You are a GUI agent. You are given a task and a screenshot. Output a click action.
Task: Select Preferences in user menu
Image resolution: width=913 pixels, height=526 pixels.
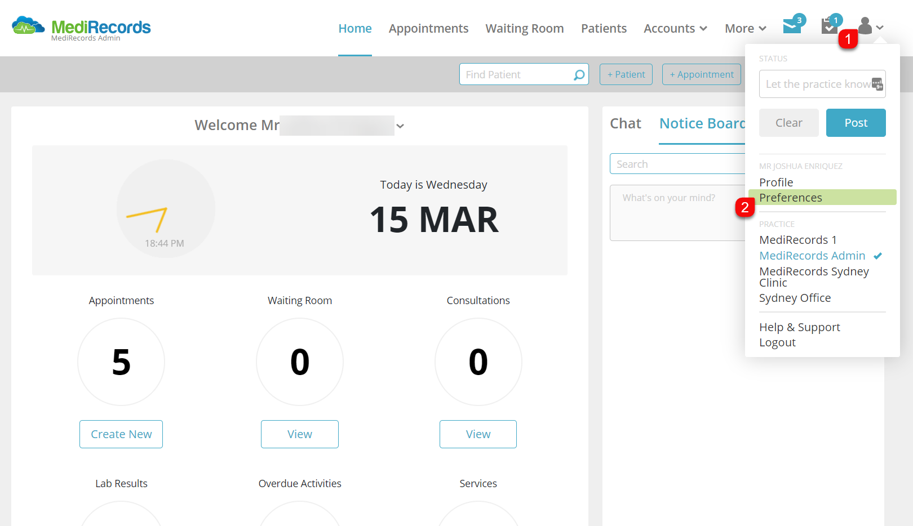pyautogui.click(x=822, y=198)
